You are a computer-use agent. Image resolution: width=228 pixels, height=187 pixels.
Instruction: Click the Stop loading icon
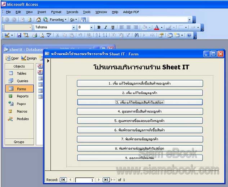tap(22, 20)
